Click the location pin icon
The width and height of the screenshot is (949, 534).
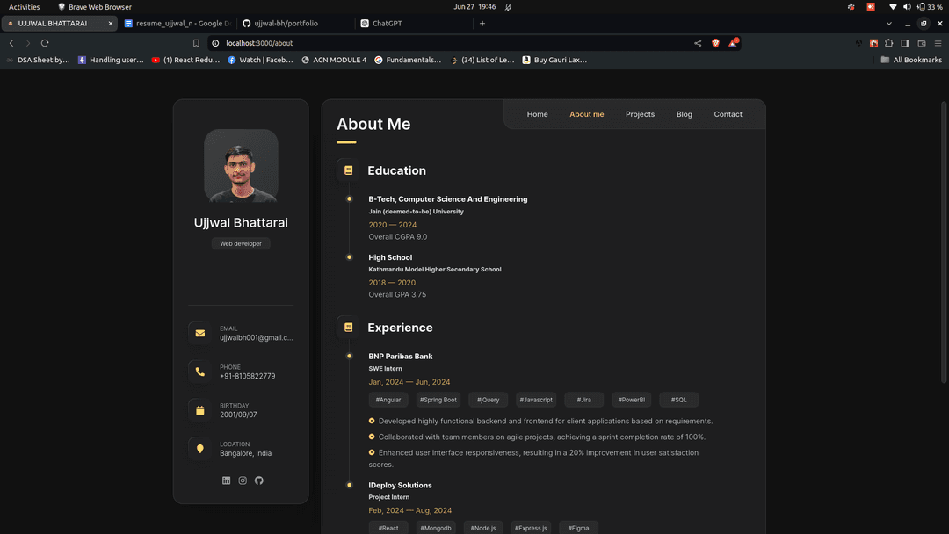tap(200, 449)
